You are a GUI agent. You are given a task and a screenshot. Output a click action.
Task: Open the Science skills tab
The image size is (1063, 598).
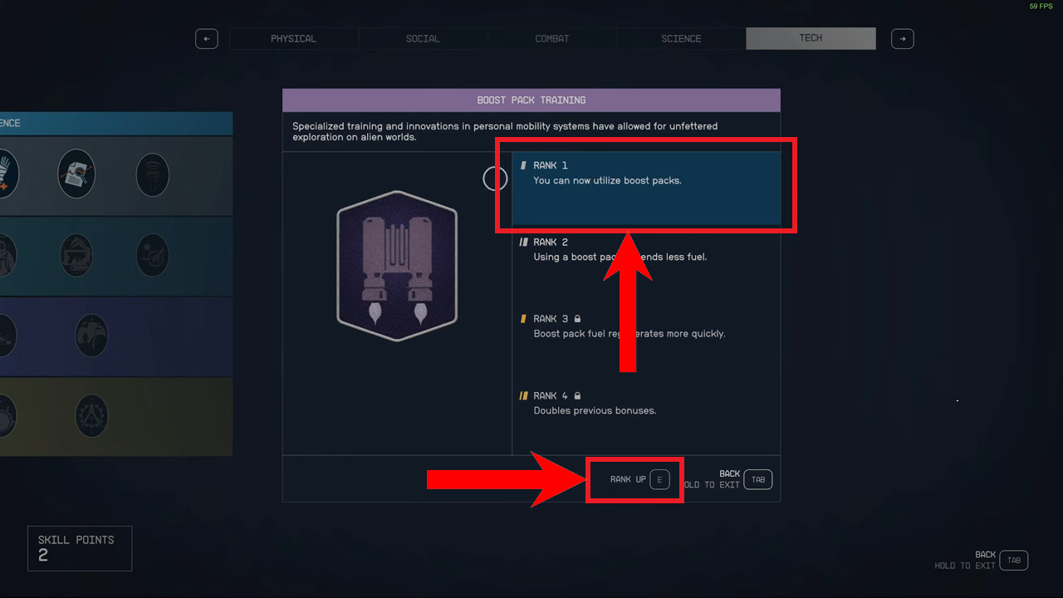pyautogui.click(x=681, y=38)
